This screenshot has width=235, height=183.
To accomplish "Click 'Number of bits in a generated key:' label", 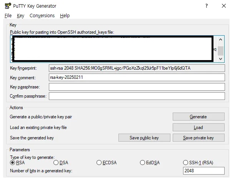I will coord(41,171).
